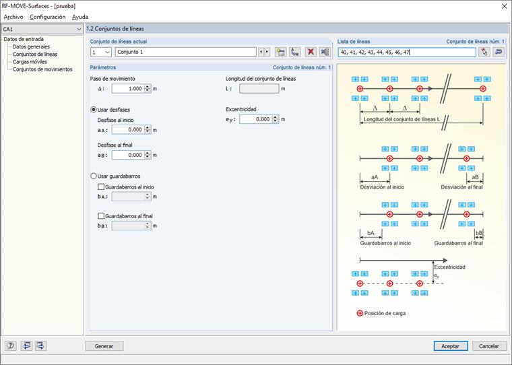Click the Desfase al inicio 0.000 field
512x365 pixels.
point(128,129)
